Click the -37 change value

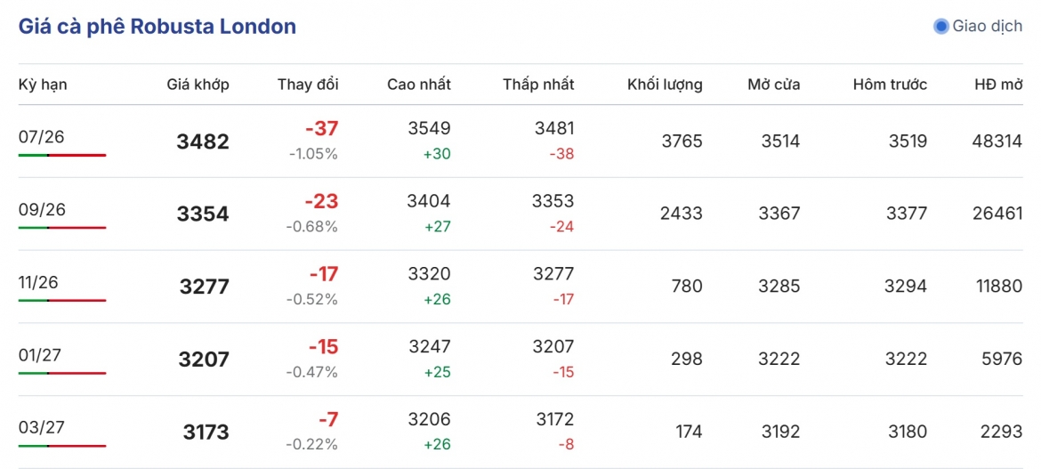coord(321,128)
